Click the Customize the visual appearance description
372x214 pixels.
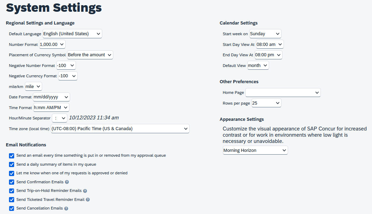[295, 135]
